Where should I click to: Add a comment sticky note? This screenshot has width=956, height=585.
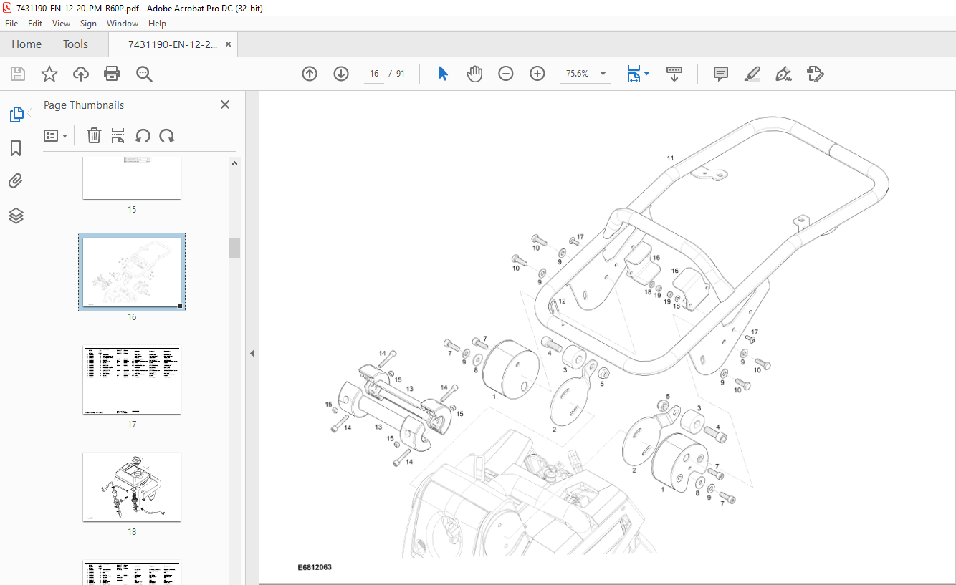(x=721, y=74)
